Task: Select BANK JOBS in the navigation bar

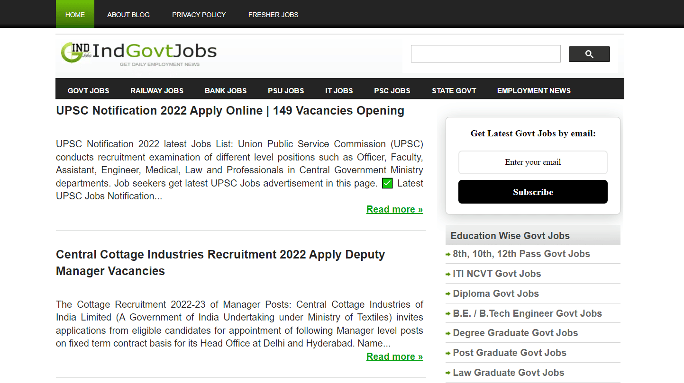Action: click(x=226, y=90)
